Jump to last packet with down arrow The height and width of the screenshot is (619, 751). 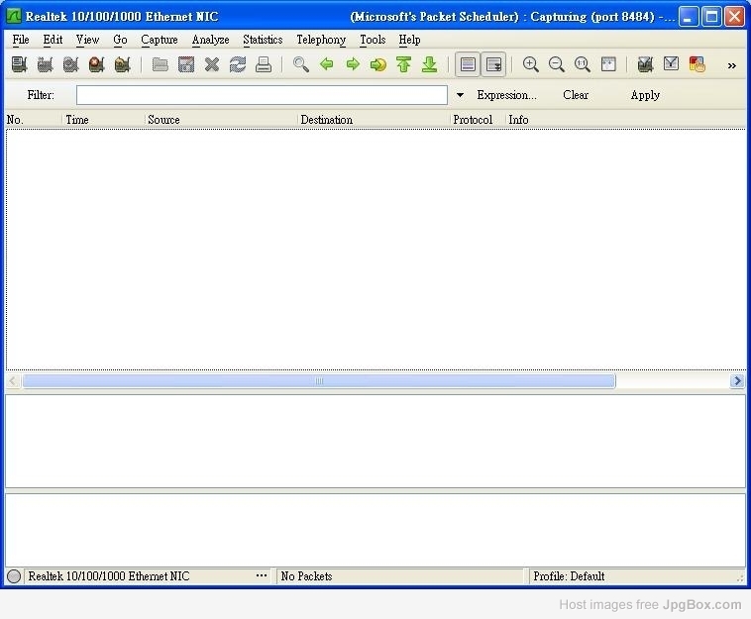click(430, 64)
